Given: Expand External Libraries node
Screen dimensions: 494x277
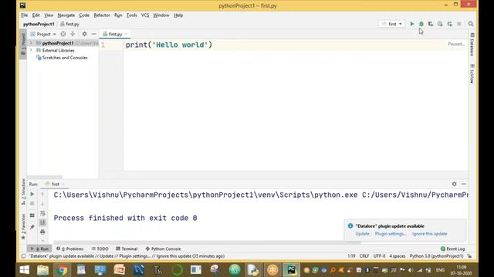Looking at the screenshot, I should pos(31,50).
